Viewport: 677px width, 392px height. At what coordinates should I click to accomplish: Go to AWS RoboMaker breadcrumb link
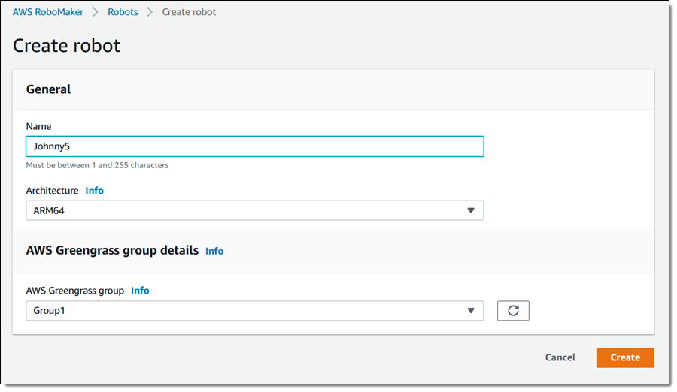(x=48, y=13)
